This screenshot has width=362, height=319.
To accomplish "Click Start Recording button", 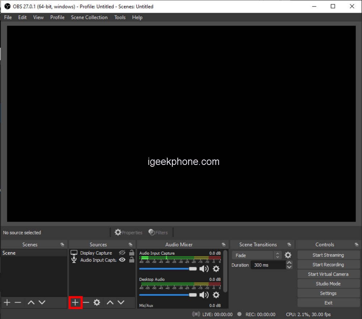I will [x=328, y=264].
